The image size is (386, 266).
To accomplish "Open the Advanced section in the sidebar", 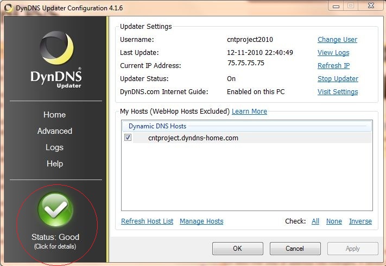I will (55, 131).
